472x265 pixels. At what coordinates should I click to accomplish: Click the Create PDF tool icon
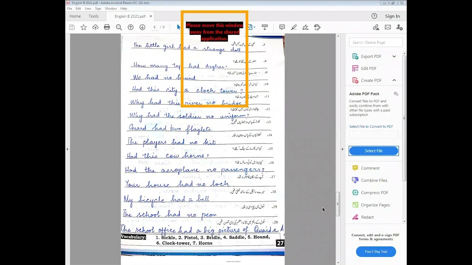355,80
